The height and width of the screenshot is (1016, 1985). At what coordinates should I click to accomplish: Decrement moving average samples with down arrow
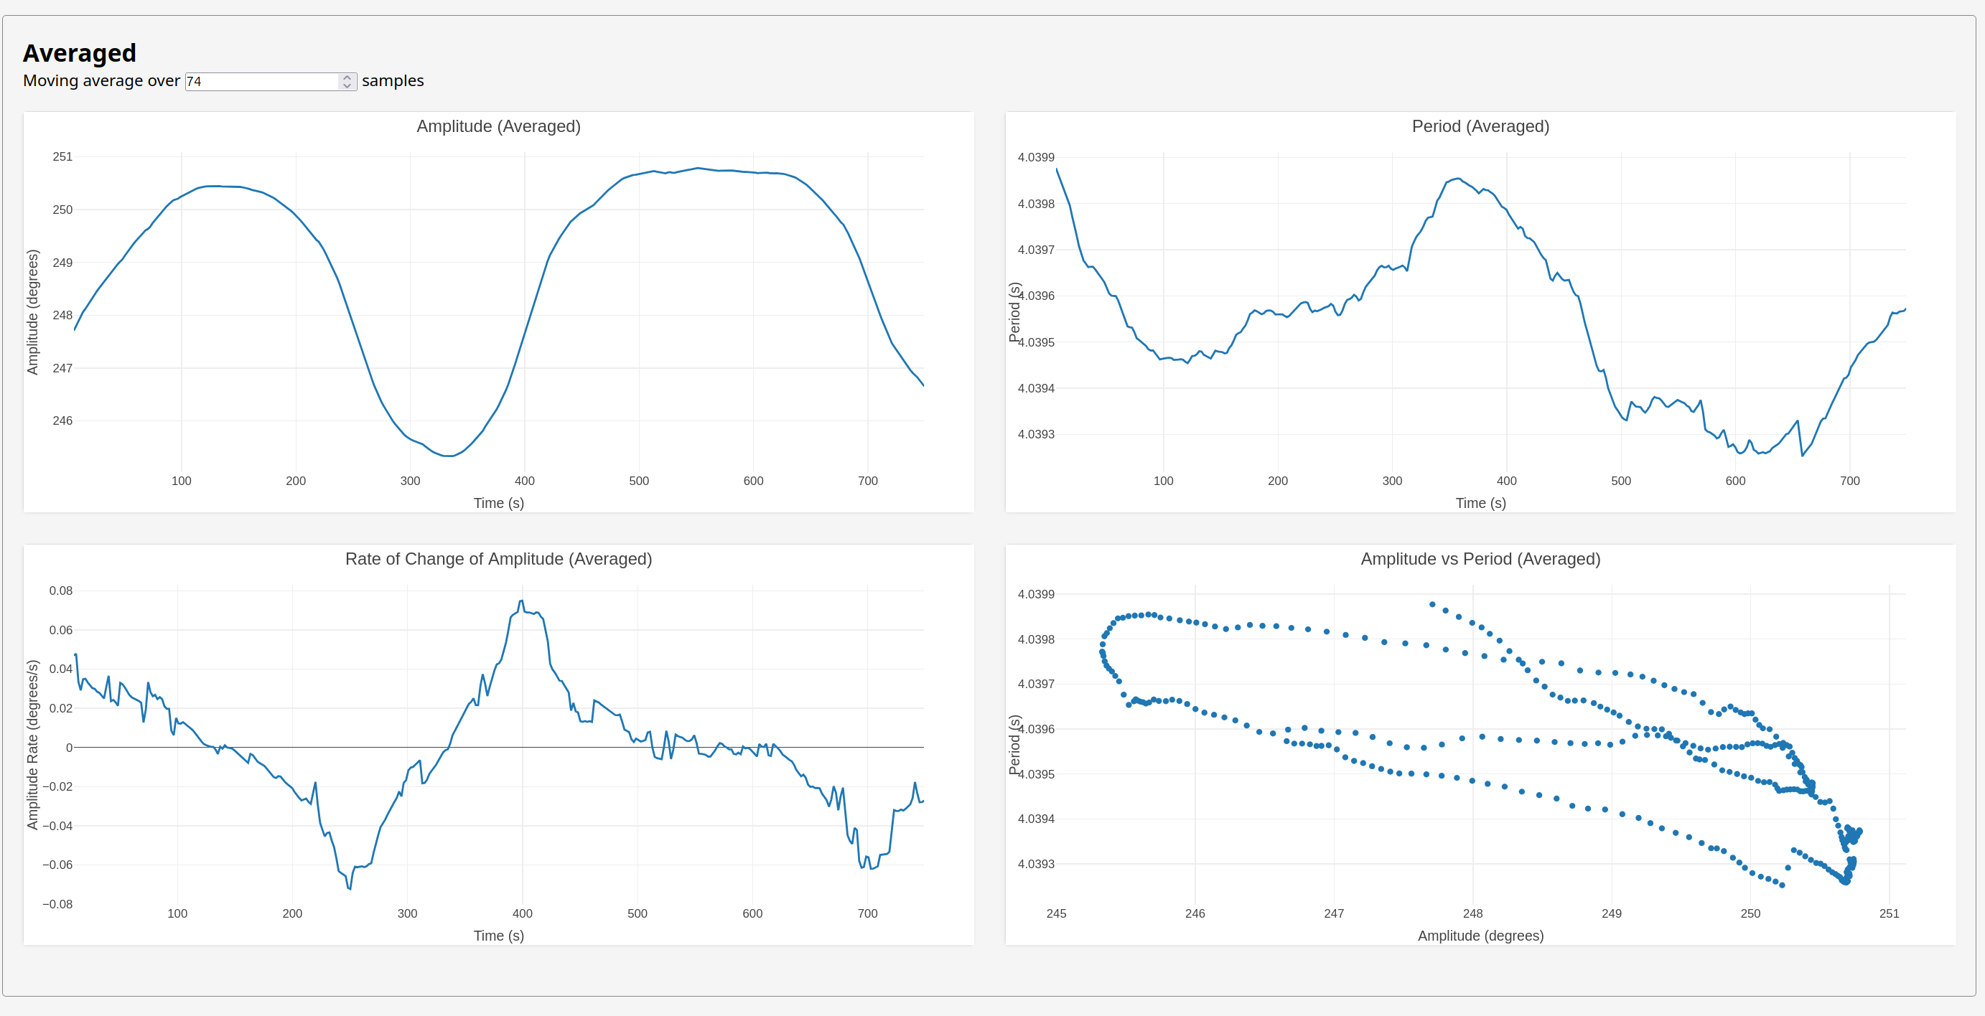tap(347, 85)
